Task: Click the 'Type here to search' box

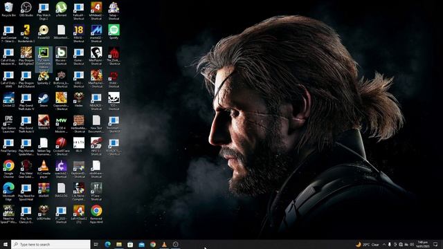Action: [51, 244]
